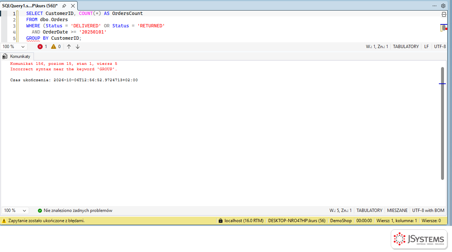Click green check no problems icon
Viewport: 452px width, 252px height.
pyautogui.click(x=40, y=210)
